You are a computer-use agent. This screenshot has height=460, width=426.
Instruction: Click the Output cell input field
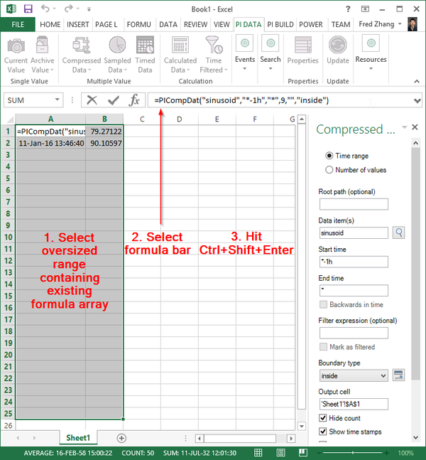tap(354, 404)
